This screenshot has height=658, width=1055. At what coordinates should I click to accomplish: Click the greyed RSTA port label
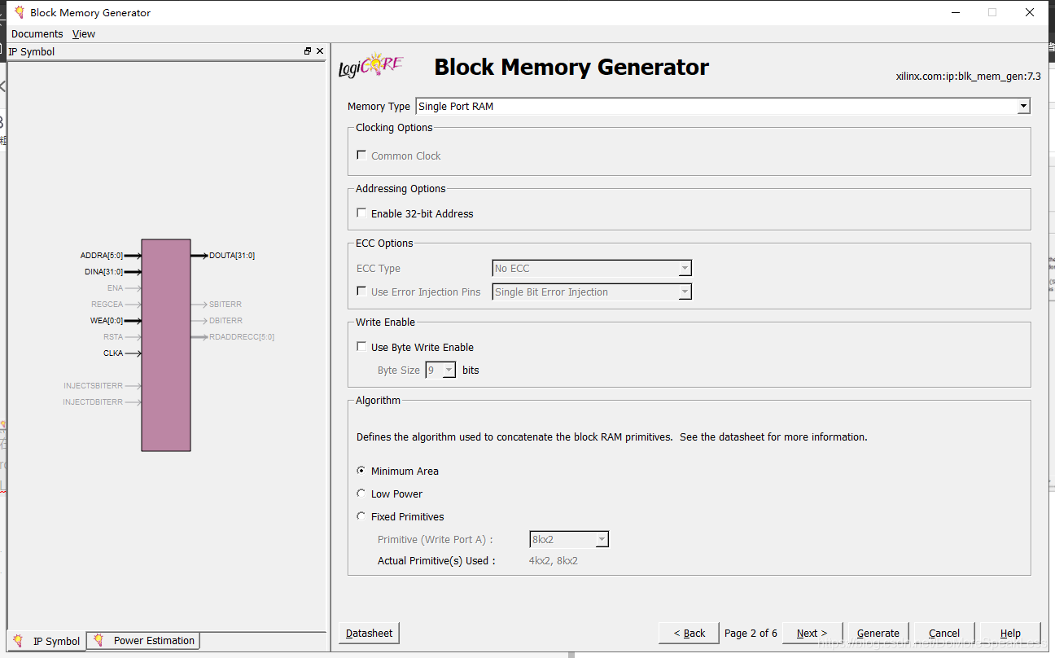tap(113, 337)
